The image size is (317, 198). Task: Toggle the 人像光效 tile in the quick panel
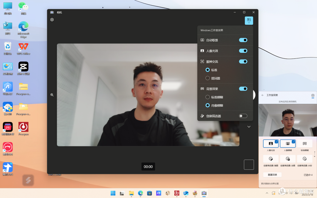tap(271, 144)
